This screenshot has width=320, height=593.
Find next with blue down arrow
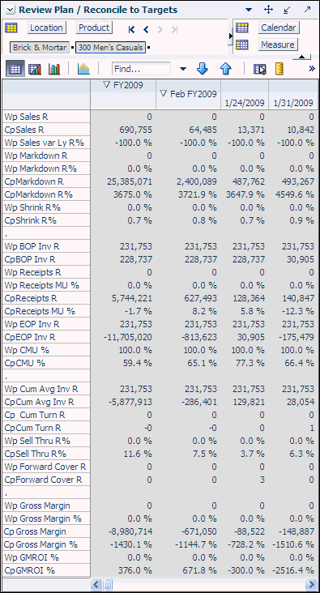[x=203, y=68]
